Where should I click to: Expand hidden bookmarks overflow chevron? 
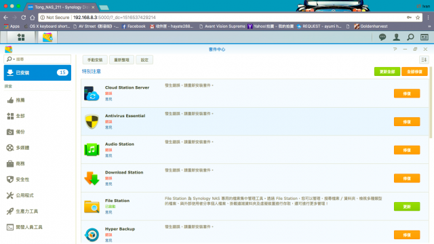coord(429,26)
